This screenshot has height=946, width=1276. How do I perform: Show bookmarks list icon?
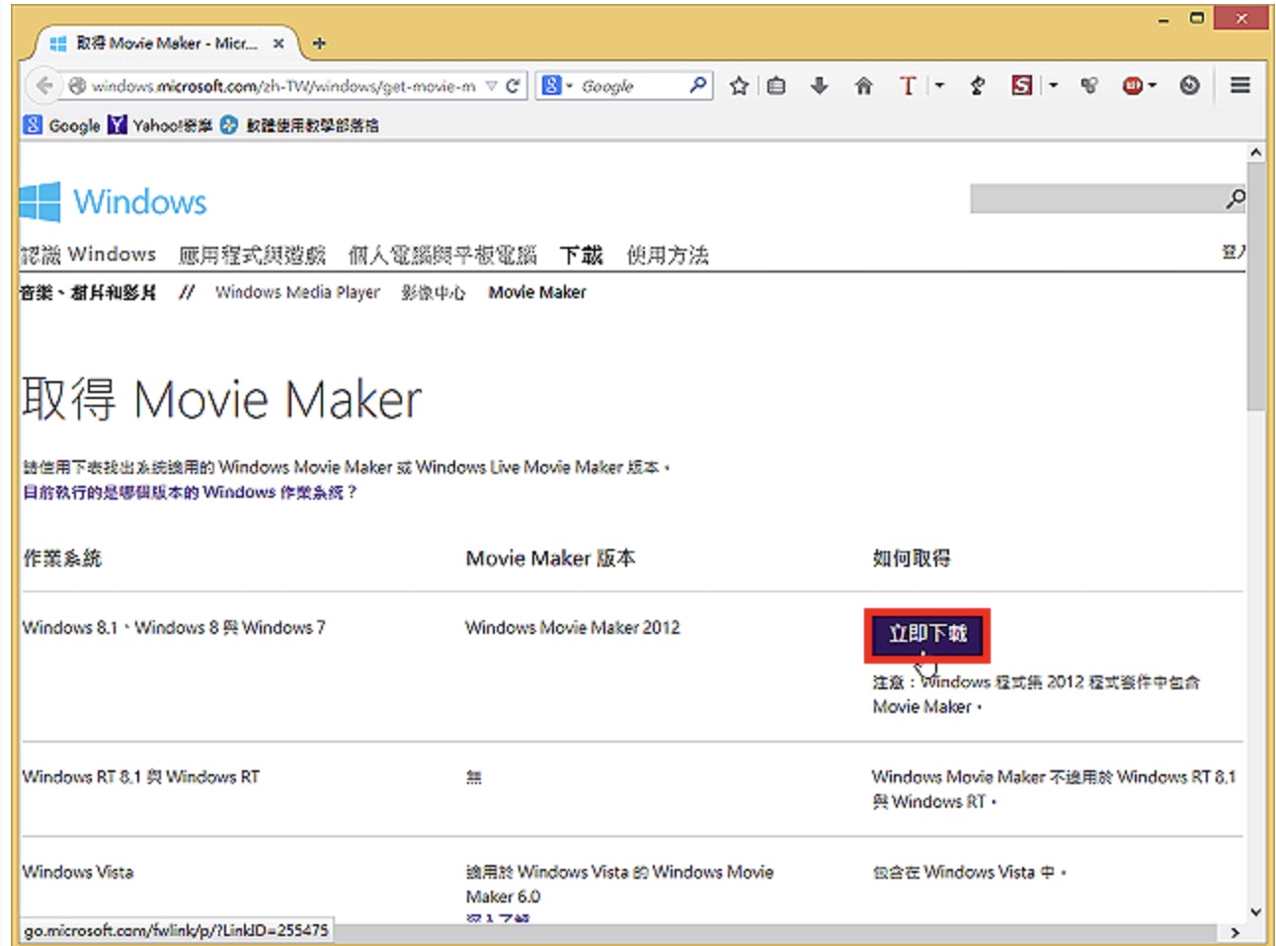[x=777, y=86]
